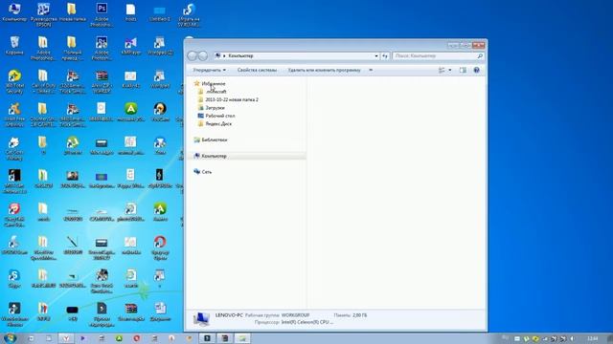The image size is (613, 344).
Task: Open the Компьютер desktop icon
Action: (x=14, y=12)
